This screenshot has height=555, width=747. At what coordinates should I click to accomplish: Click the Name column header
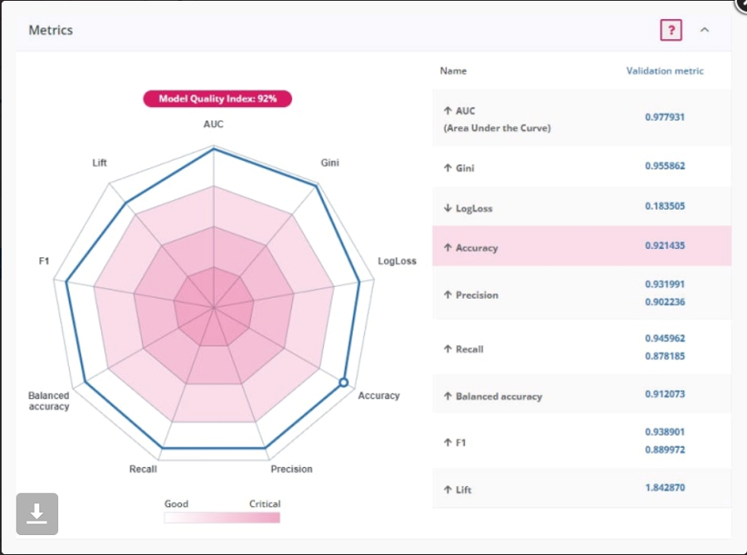coord(453,71)
